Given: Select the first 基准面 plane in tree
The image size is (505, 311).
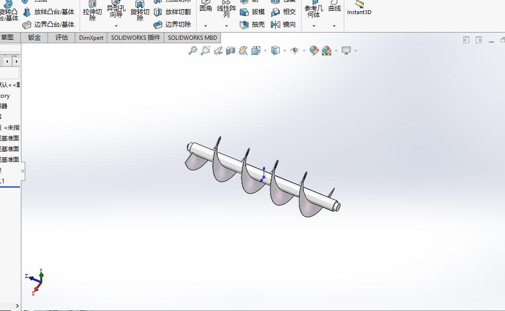Looking at the screenshot, I should (10, 138).
